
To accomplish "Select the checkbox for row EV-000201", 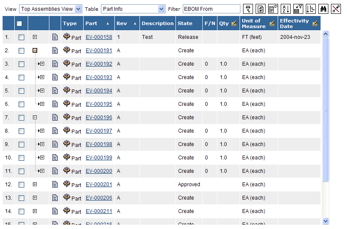I will 21,184.
